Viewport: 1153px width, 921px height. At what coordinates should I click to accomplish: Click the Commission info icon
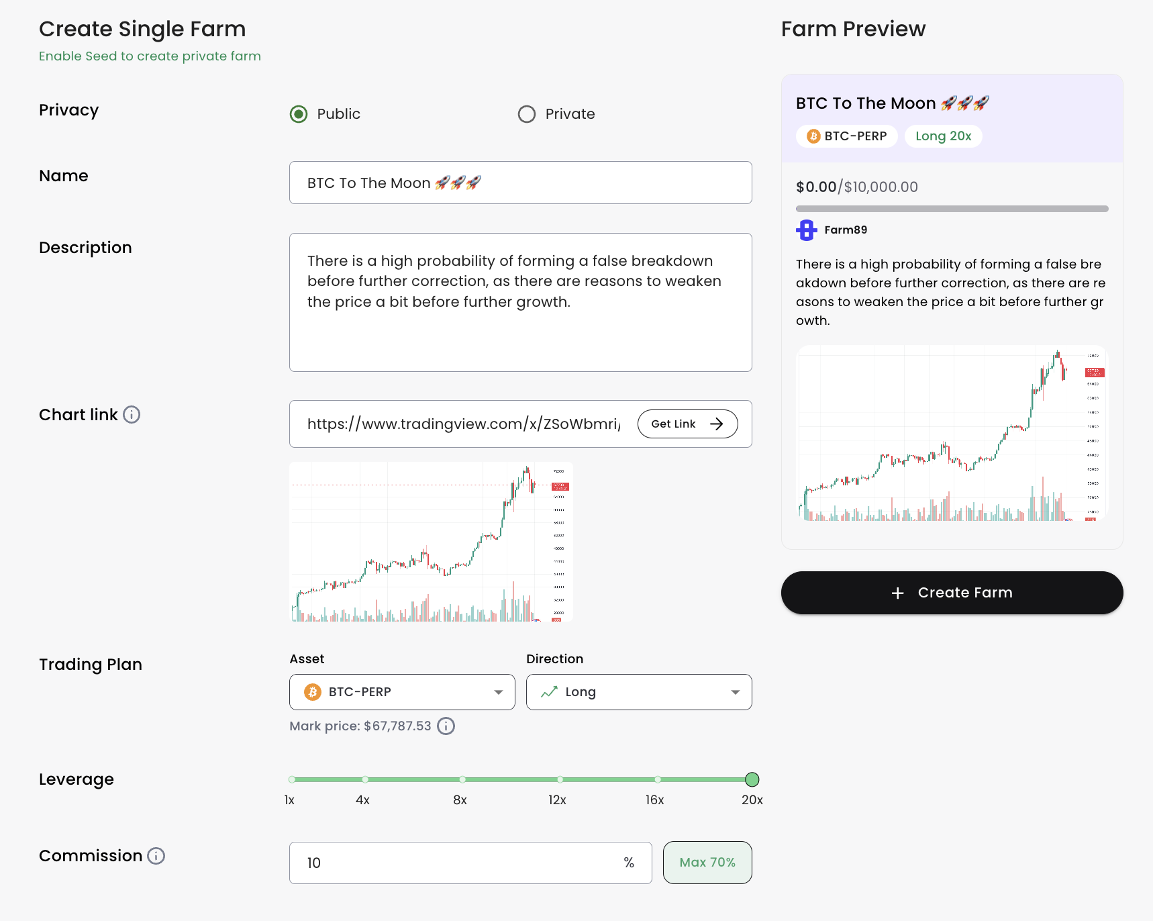(x=156, y=856)
